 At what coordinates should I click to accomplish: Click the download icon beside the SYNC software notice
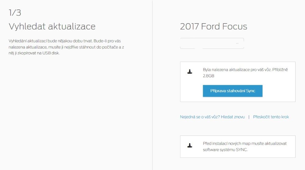(x=190, y=145)
